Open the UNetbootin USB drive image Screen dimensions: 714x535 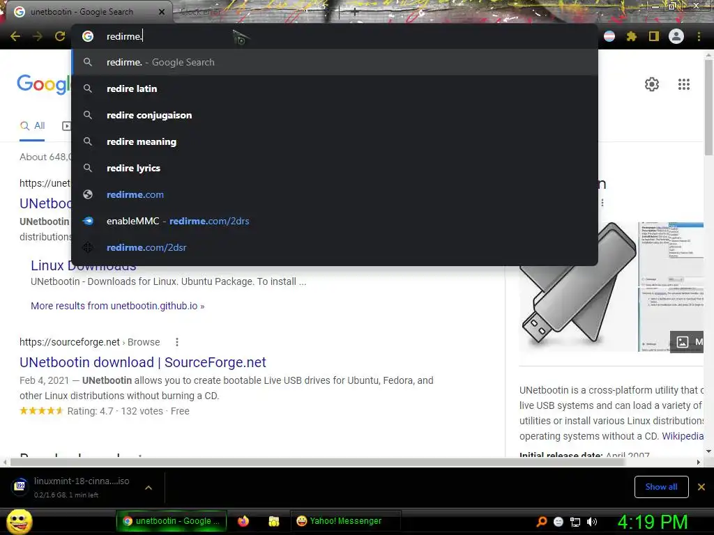point(578,286)
